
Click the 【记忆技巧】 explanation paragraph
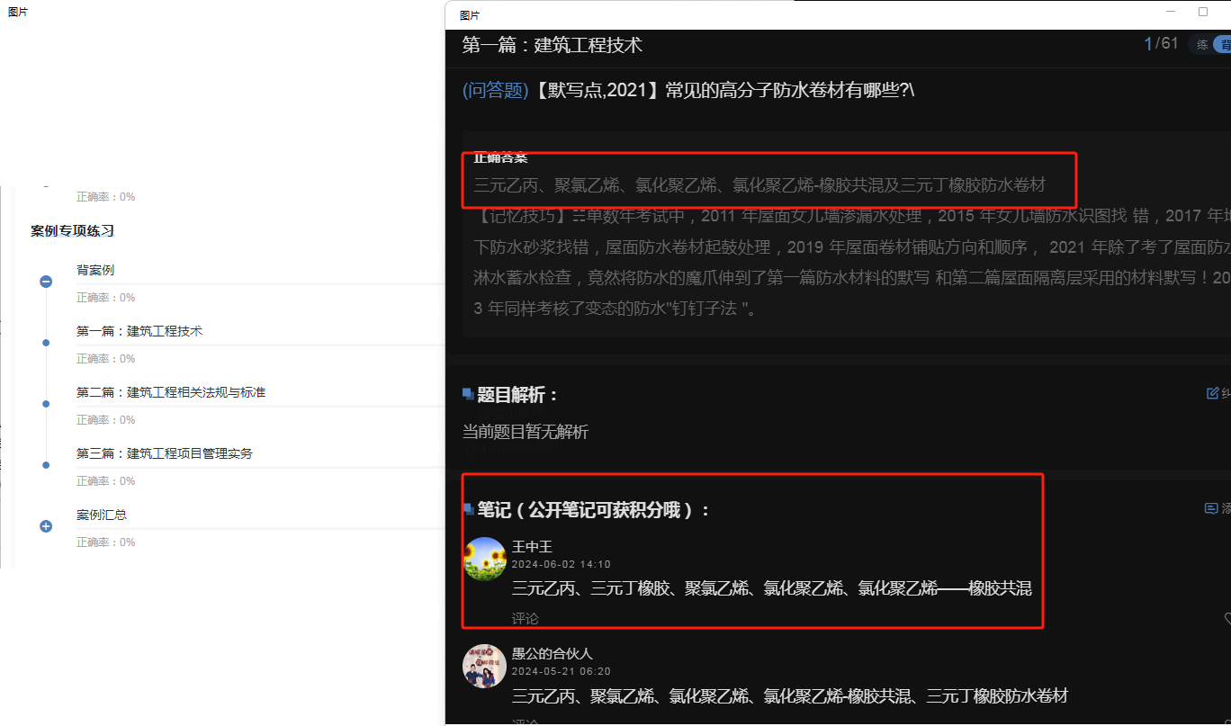(x=851, y=263)
